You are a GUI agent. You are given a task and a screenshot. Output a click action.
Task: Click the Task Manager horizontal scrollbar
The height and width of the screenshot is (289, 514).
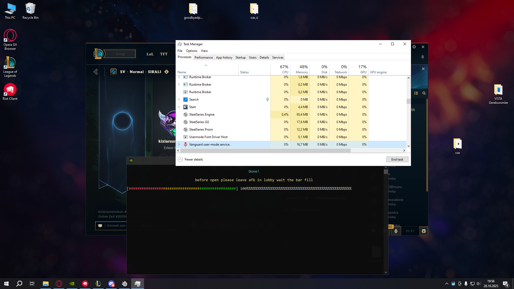(265, 151)
